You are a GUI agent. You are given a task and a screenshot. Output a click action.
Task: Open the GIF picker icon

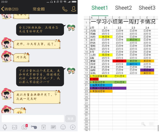(x=53, y=127)
